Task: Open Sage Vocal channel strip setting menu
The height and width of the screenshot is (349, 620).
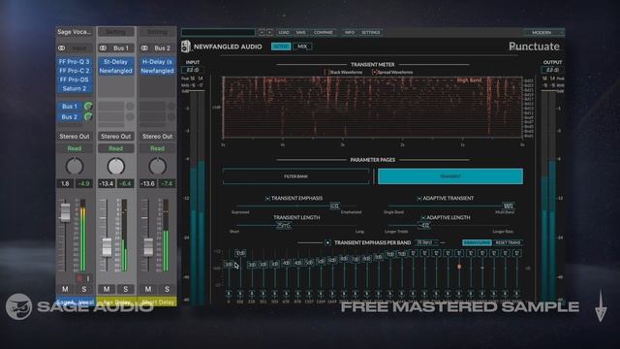Action: click(75, 32)
